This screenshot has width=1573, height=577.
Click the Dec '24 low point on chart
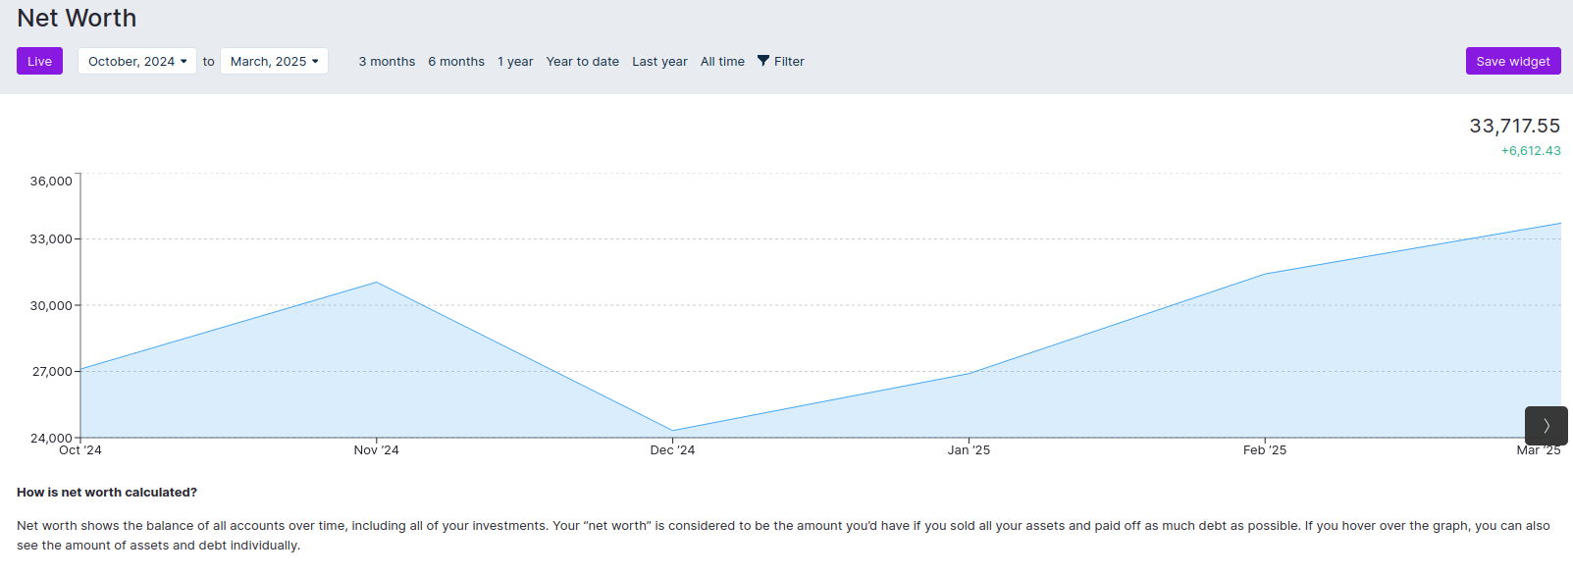[x=672, y=430]
